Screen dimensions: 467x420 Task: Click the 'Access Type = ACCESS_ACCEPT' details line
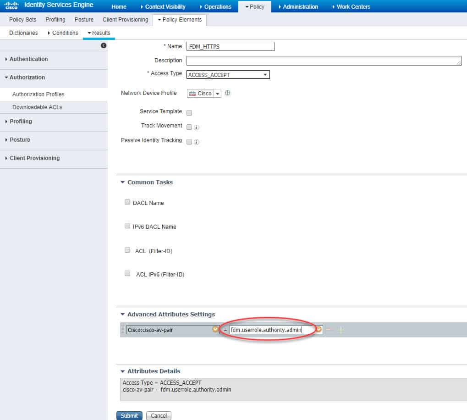pos(162,382)
